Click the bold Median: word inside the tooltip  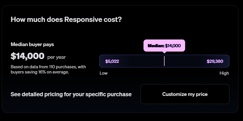coord(156,46)
